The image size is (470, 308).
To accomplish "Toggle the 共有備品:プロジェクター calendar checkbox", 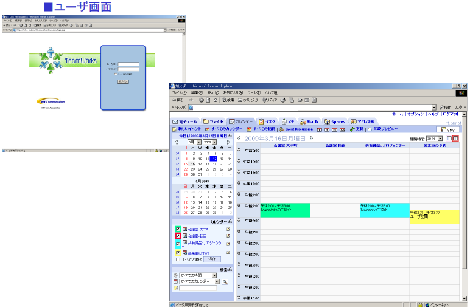I will [x=178, y=244].
